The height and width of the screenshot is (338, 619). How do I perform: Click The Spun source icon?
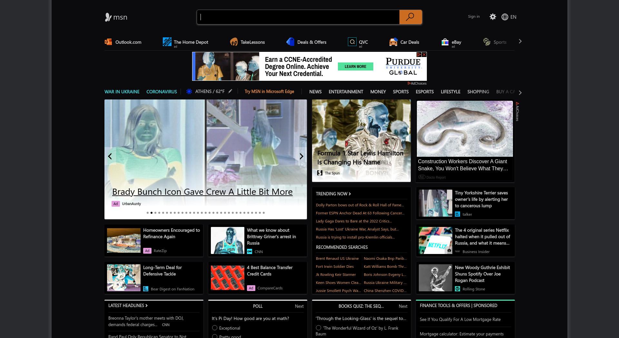click(x=320, y=173)
